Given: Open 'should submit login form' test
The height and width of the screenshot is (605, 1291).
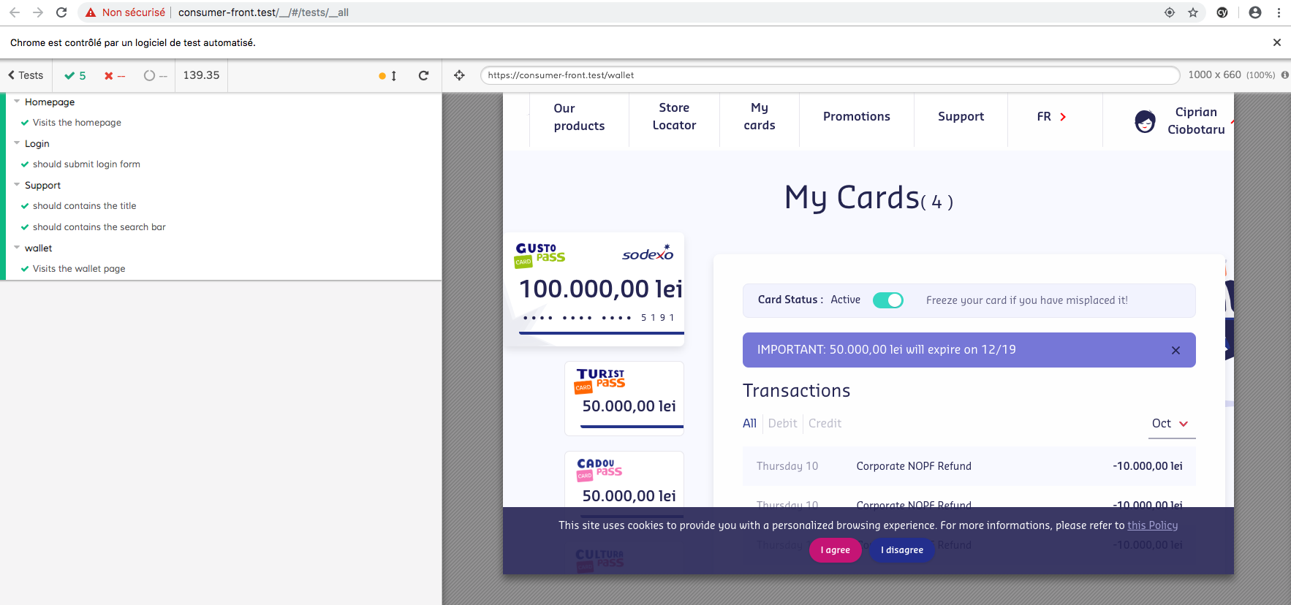Looking at the screenshot, I should [86, 164].
